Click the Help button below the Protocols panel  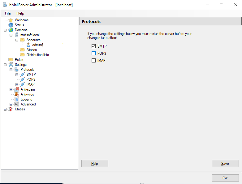[95, 164]
